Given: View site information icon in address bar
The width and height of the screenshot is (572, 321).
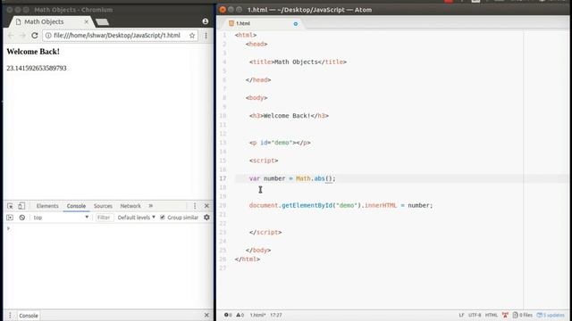Looking at the screenshot, I should [x=48, y=36].
